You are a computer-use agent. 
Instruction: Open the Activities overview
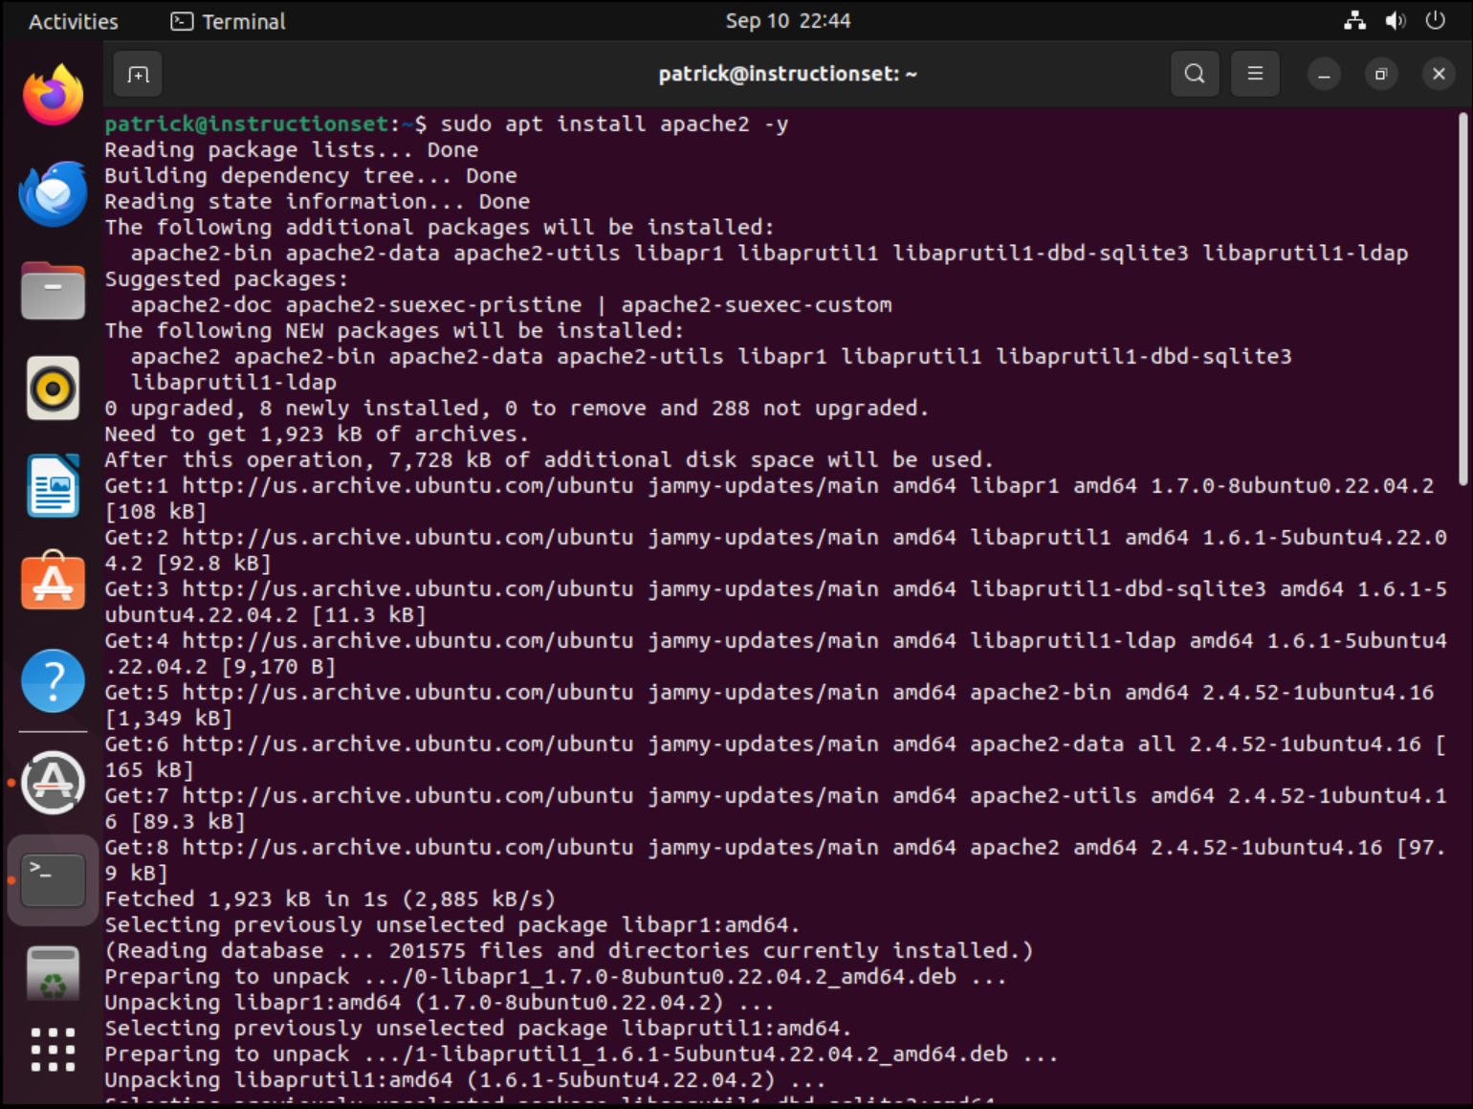[74, 21]
